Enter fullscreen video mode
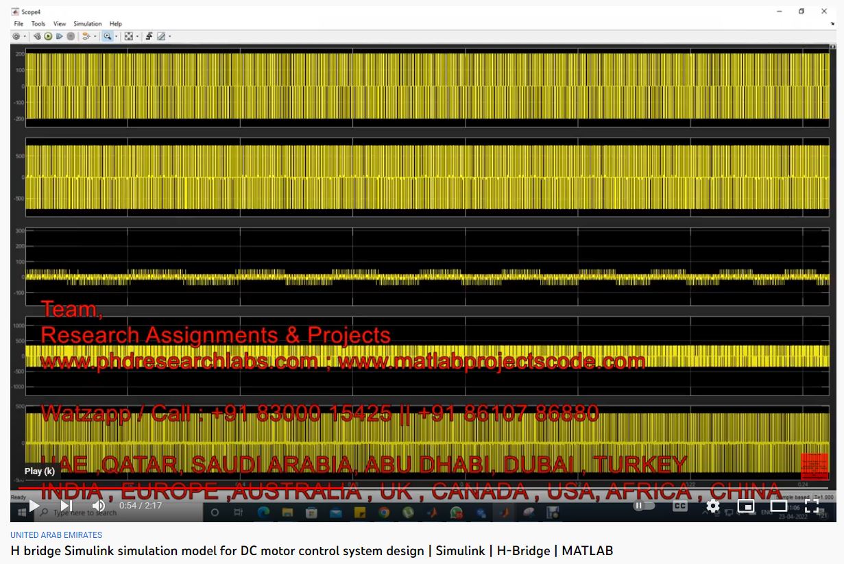The image size is (844, 564). pyautogui.click(x=811, y=506)
